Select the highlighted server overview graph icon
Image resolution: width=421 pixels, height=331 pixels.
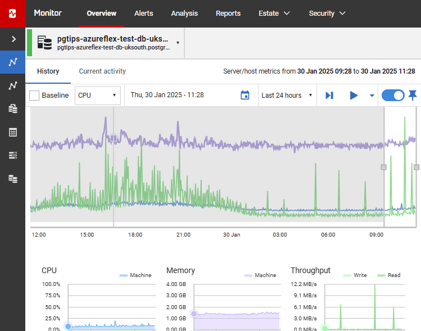pos(12,62)
